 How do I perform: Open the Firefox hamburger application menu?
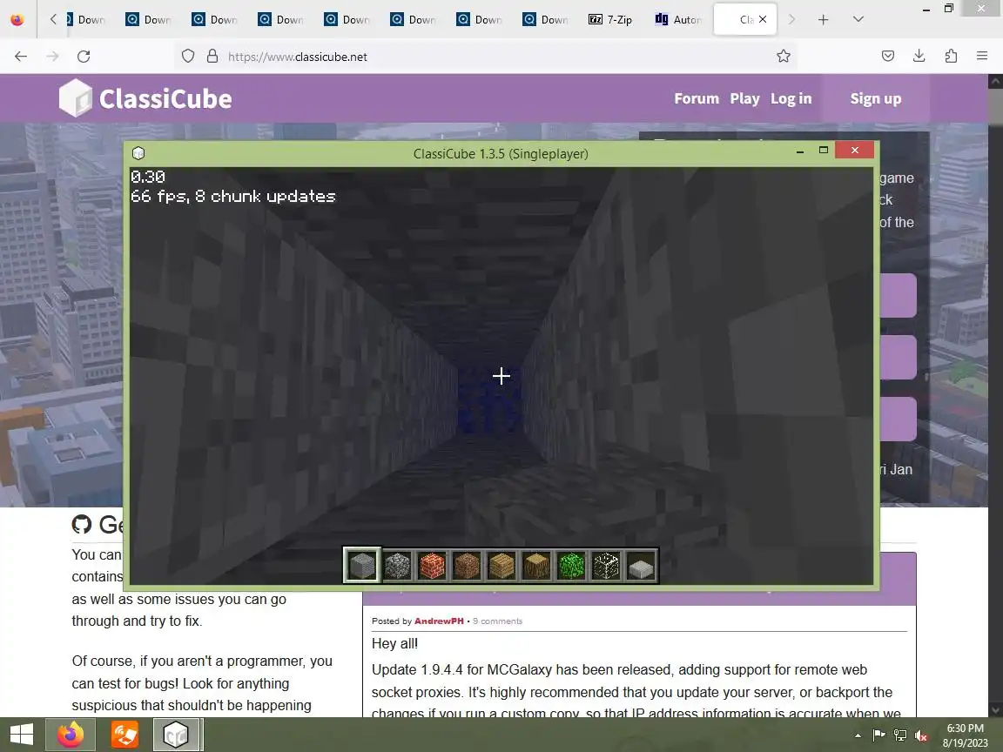coord(982,57)
